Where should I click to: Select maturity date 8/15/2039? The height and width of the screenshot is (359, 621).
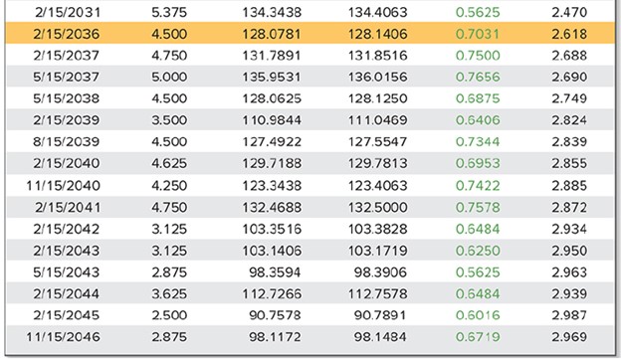(x=66, y=141)
